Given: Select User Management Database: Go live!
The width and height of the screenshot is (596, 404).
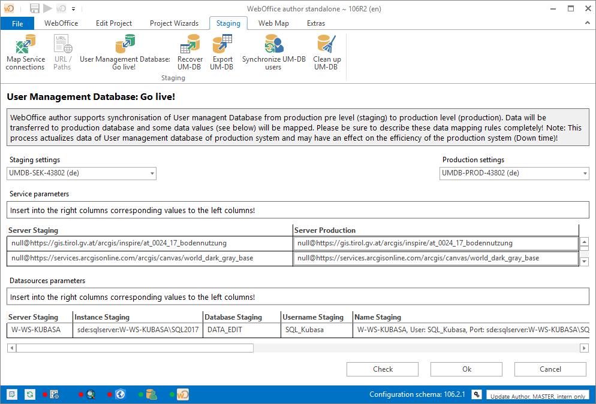Looking at the screenshot, I should (x=124, y=51).
